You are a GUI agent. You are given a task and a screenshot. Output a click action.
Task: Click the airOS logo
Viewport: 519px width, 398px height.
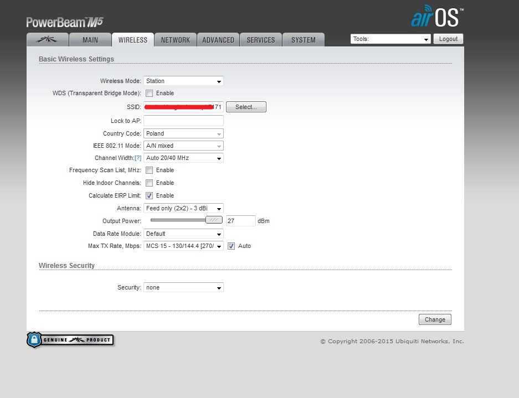pyautogui.click(x=436, y=16)
